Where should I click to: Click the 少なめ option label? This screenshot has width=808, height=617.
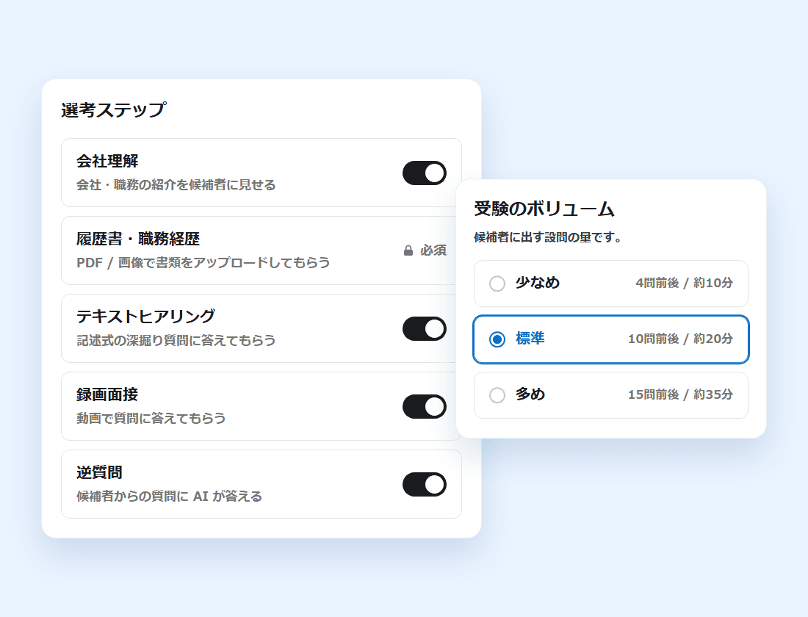point(538,283)
